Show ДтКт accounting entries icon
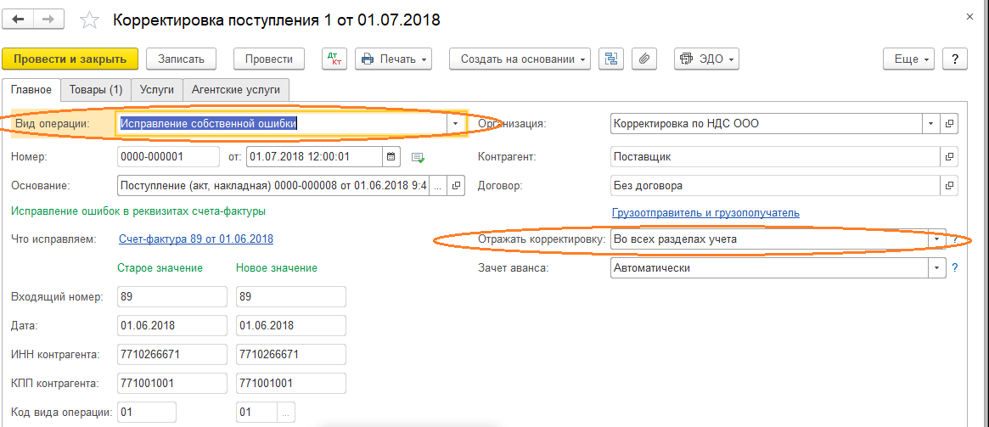Image resolution: width=989 pixels, height=427 pixels. click(x=334, y=59)
